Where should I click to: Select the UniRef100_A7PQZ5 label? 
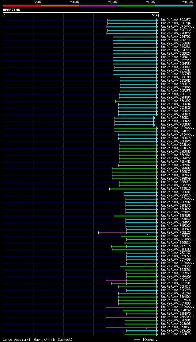(176, 138)
